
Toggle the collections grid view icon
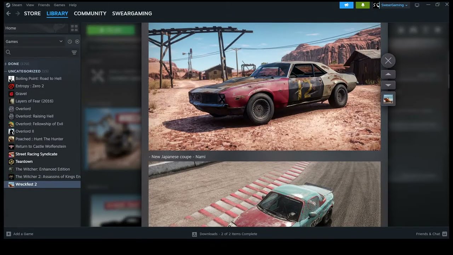(x=74, y=28)
